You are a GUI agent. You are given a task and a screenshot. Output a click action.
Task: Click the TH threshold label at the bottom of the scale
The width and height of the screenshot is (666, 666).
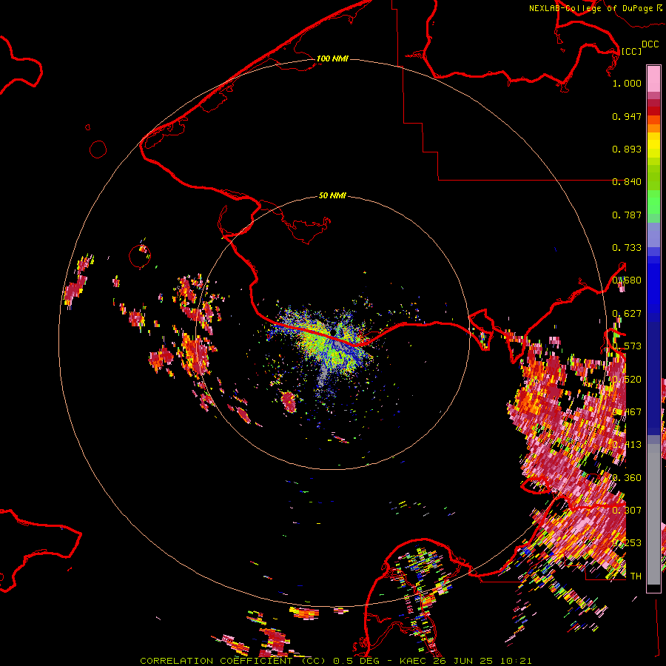point(636,576)
